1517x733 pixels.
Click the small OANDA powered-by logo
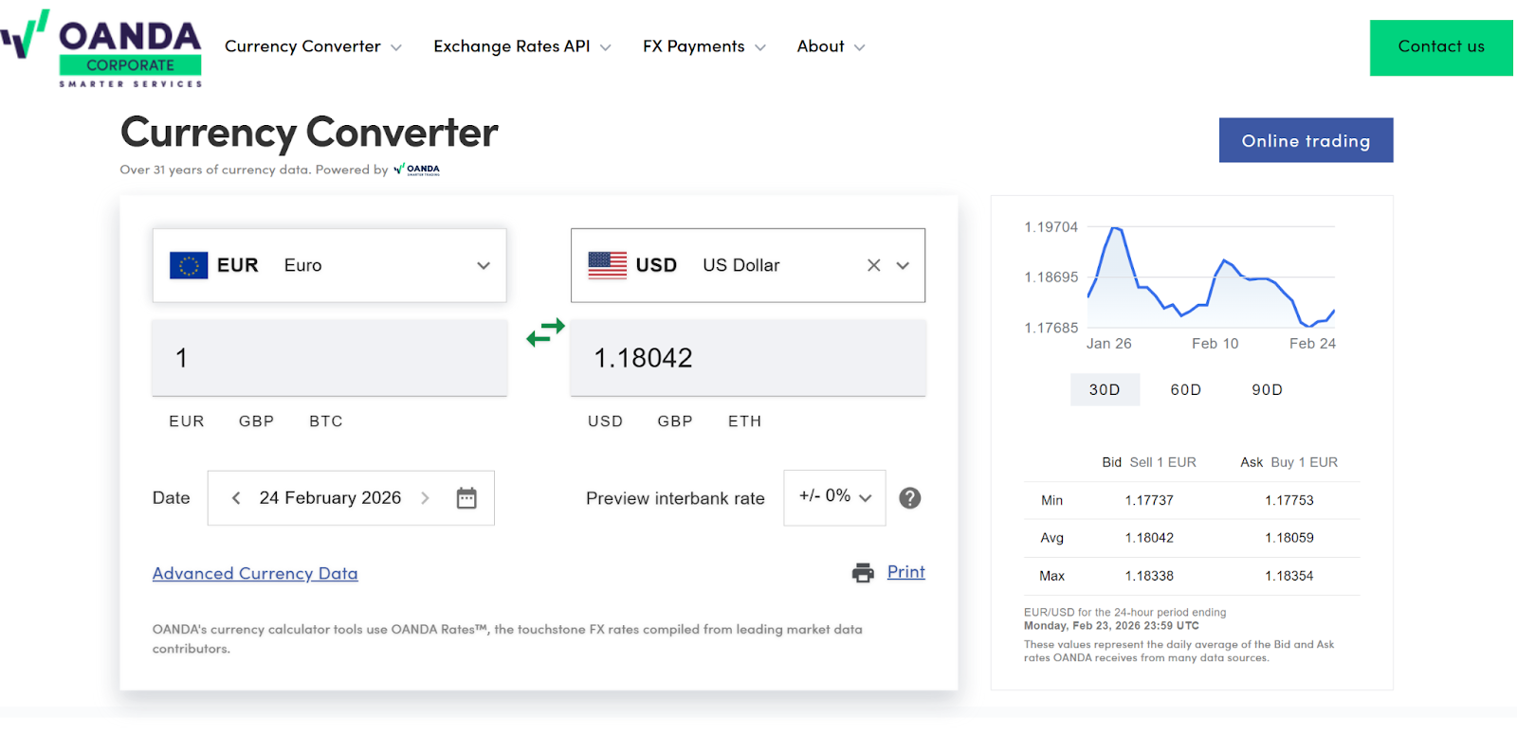click(417, 170)
